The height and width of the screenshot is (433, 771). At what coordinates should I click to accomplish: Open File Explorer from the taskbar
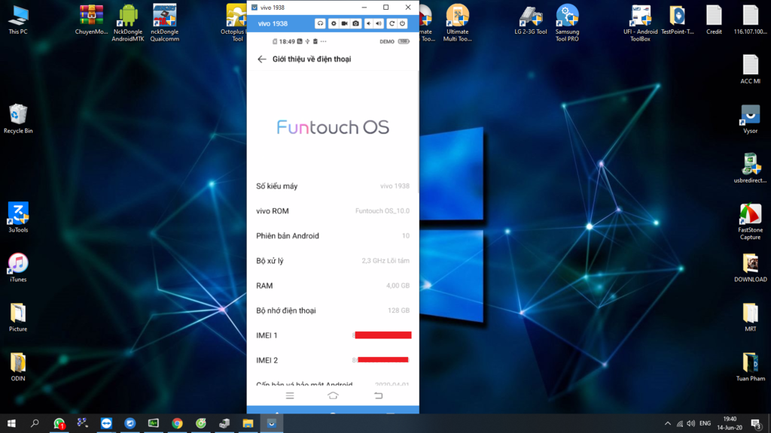tap(248, 423)
